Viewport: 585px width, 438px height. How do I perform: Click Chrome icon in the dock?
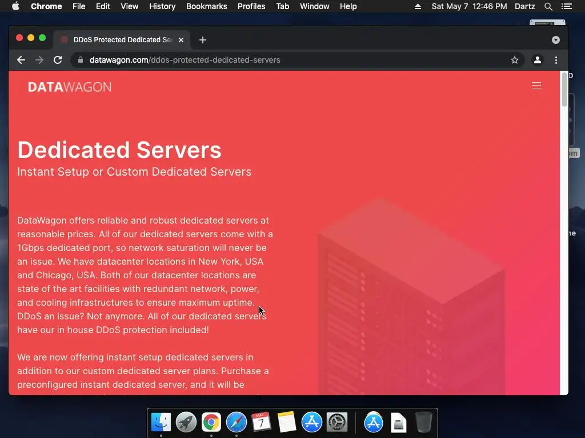[211, 423]
